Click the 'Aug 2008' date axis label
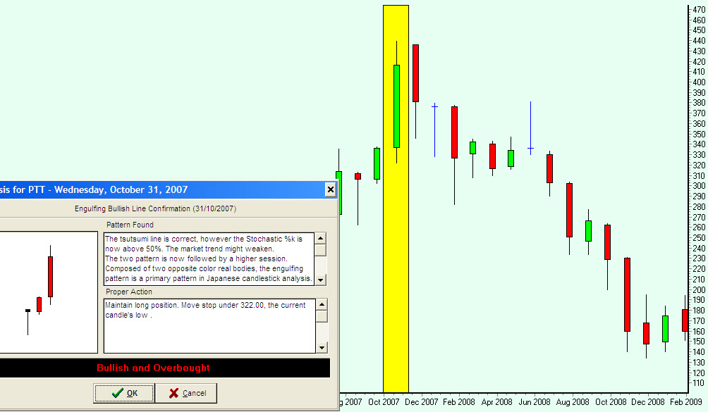 [x=573, y=401]
